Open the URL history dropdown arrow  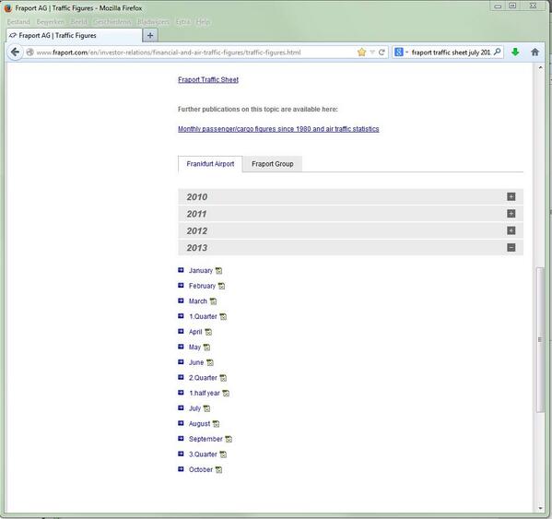click(x=371, y=53)
